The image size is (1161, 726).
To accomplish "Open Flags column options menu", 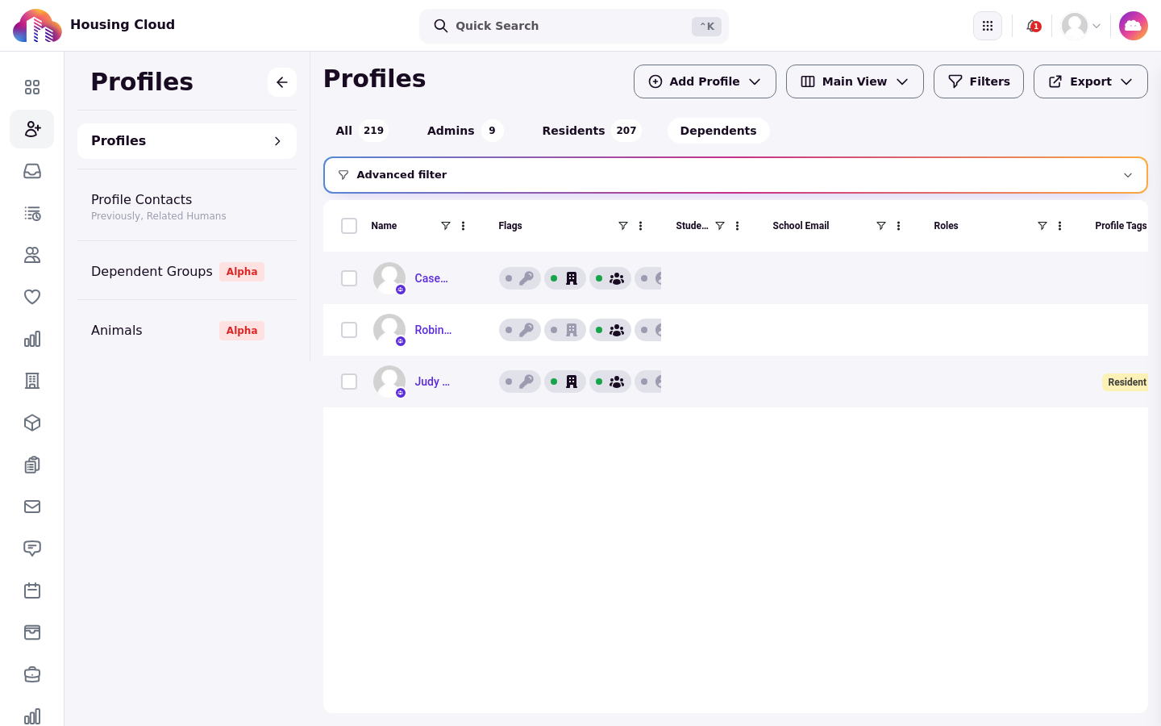I will click(640, 226).
